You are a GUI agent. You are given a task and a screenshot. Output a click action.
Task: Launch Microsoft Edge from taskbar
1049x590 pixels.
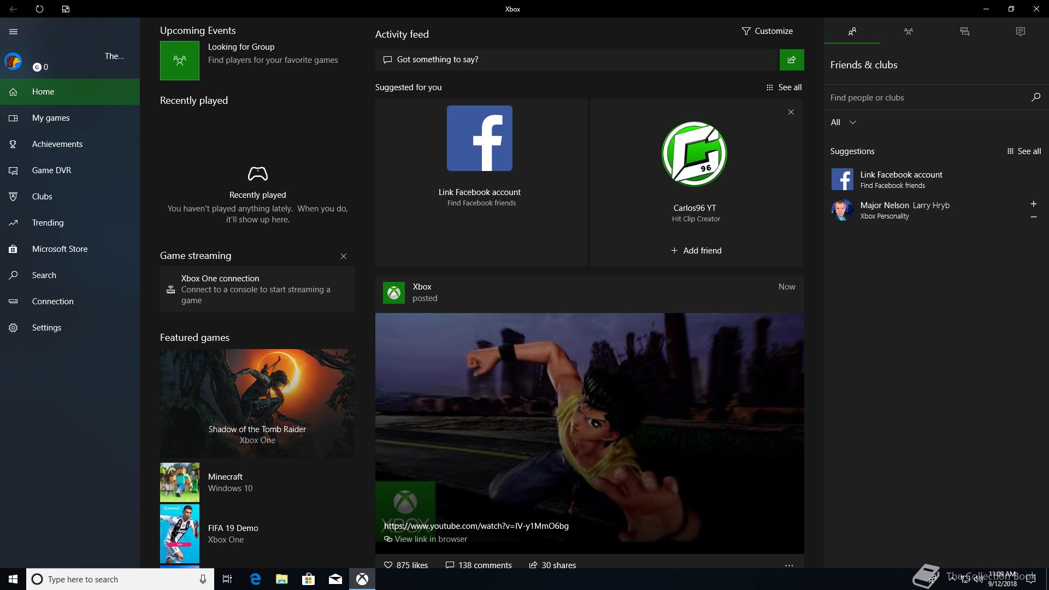pyautogui.click(x=255, y=579)
